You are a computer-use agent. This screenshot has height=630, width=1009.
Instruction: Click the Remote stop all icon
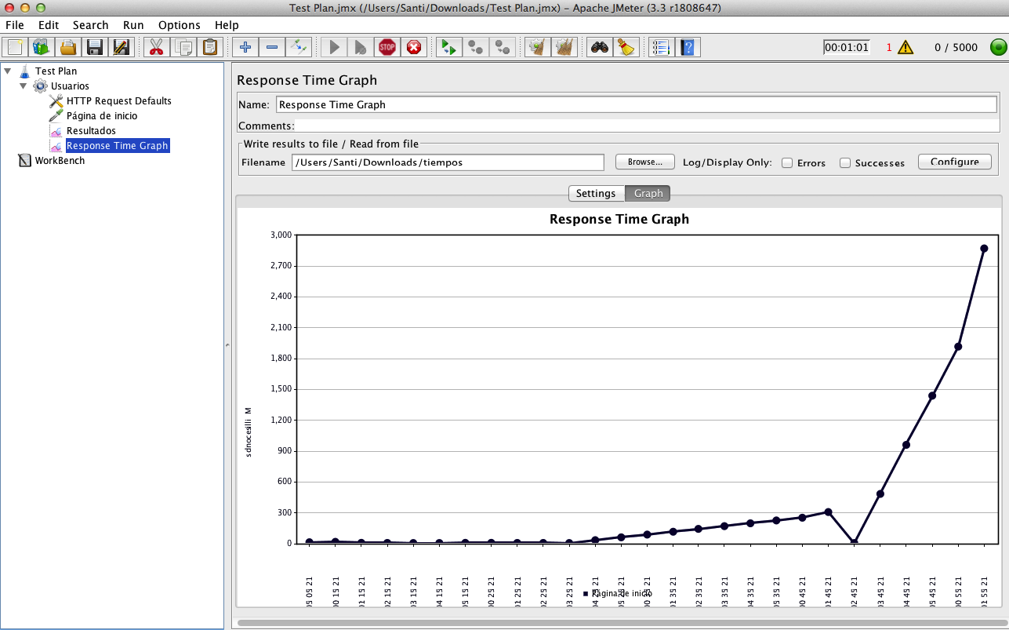pos(475,47)
